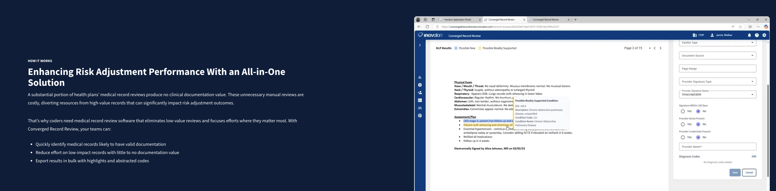The image size is (776, 191).
Task: Open the bar chart icon in sidebar
Action: (x=420, y=77)
